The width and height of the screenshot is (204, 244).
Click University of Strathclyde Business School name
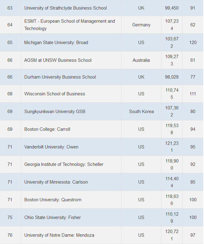65,8
